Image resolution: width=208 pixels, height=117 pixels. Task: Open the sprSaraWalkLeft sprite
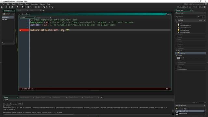click(185, 32)
